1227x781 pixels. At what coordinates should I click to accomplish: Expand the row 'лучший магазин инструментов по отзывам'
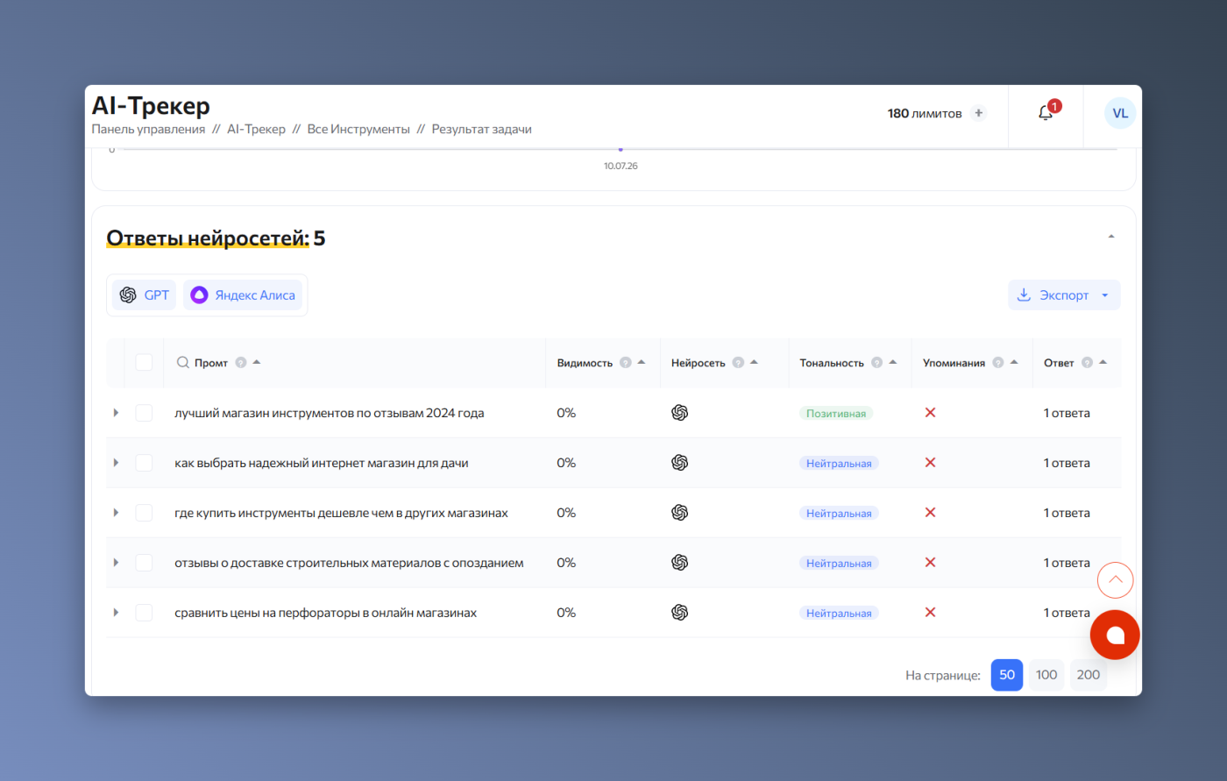[116, 413]
